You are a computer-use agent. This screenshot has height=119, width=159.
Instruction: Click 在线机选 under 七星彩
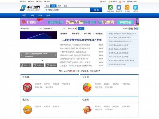(x=56, y=106)
